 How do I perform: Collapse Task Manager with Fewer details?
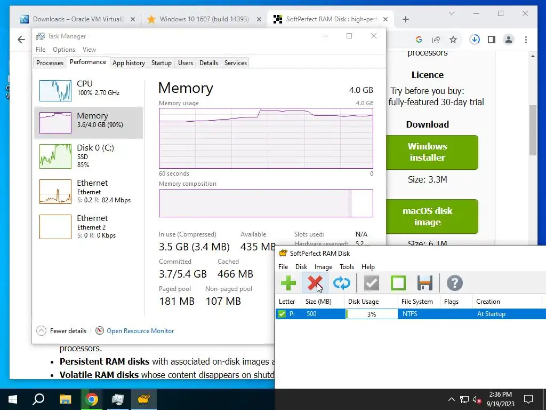[x=61, y=331]
